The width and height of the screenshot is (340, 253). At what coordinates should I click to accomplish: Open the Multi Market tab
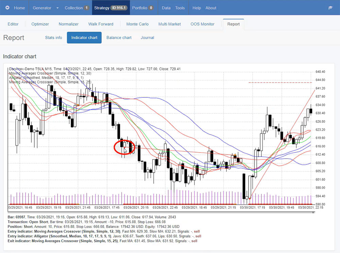170,24
